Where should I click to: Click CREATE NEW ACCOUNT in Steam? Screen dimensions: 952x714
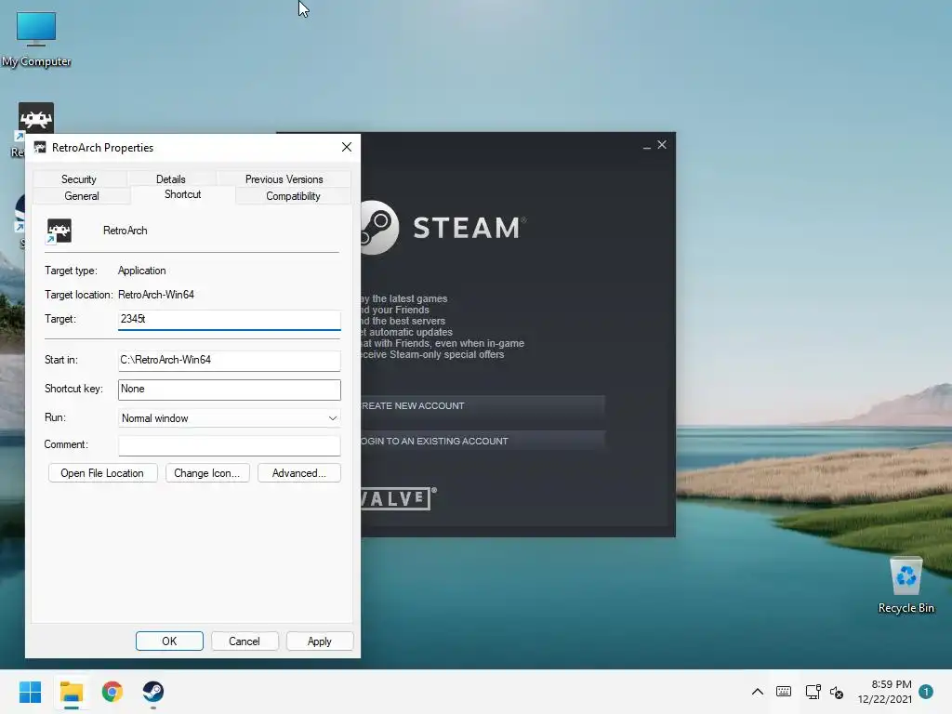483,405
